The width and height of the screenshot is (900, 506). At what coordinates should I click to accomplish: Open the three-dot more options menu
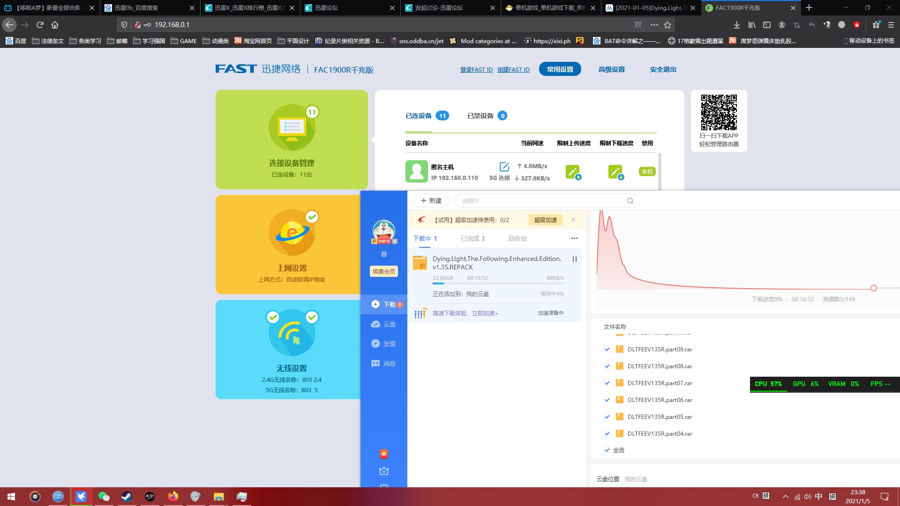574,238
